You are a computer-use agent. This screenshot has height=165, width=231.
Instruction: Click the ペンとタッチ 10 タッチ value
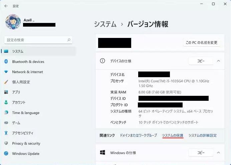[168, 122]
